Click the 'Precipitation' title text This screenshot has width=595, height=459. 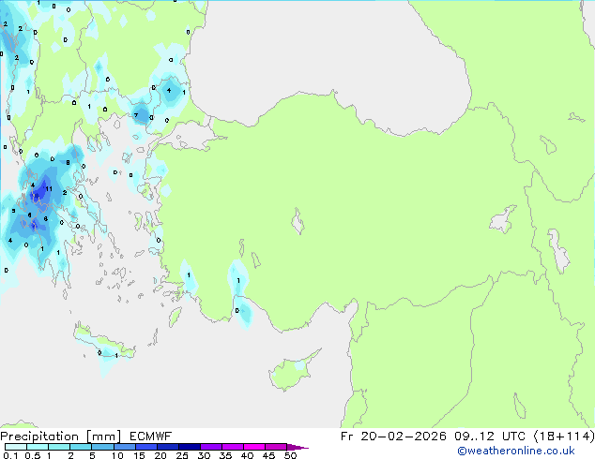point(39,437)
